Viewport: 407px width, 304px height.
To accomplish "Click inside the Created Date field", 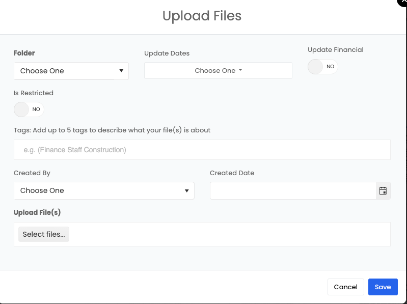I will (293, 191).
